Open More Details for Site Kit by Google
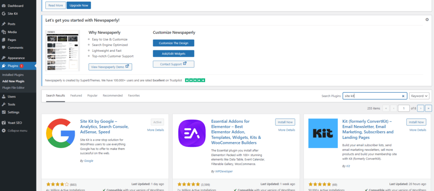The width and height of the screenshot is (434, 191). pos(156,130)
